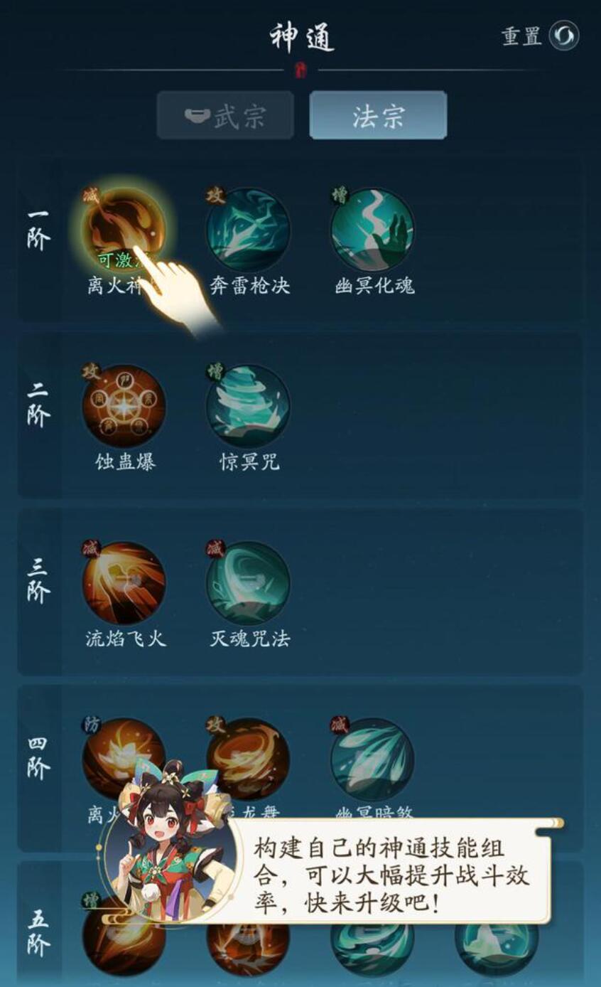Tap the 神通 title at top

pos(301,37)
